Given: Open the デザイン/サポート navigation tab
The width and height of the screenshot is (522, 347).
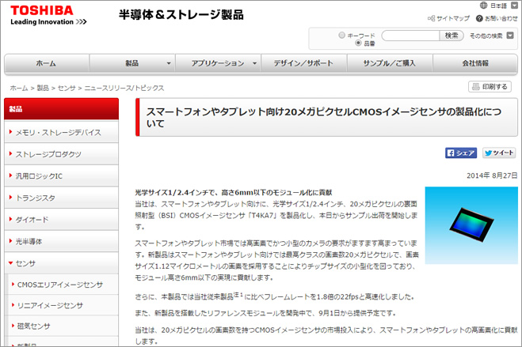Looking at the screenshot, I should (x=303, y=63).
